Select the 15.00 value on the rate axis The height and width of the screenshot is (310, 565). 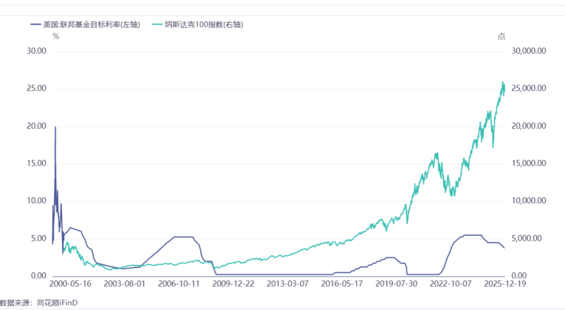pos(37,163)
